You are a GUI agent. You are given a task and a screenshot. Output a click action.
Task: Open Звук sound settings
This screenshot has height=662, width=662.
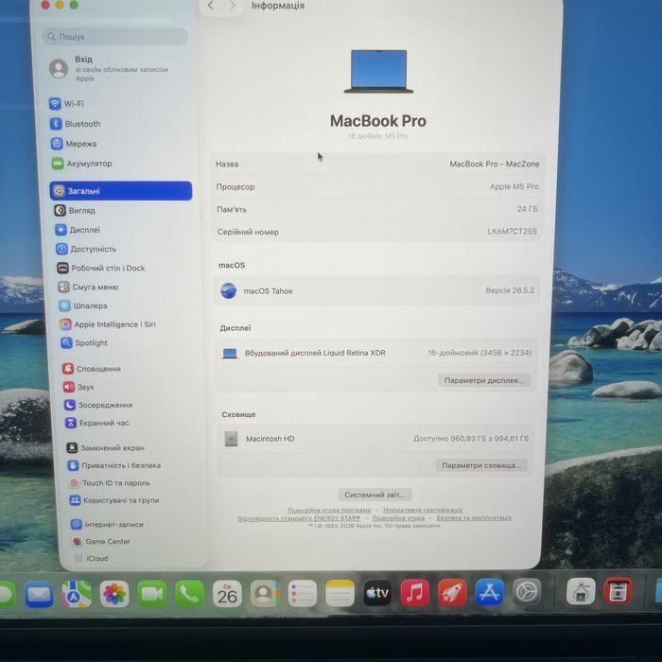(78, 387)
